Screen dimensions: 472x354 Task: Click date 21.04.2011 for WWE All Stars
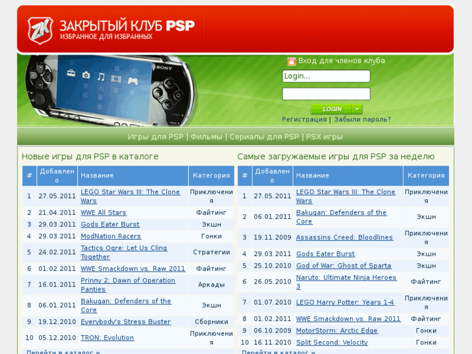pyautogui.click(x=57, y=212)
